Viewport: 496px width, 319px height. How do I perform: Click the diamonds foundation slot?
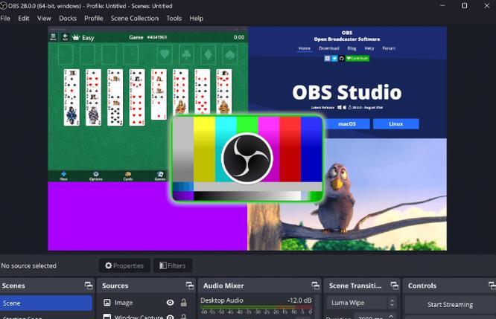[x=208, y=54]
